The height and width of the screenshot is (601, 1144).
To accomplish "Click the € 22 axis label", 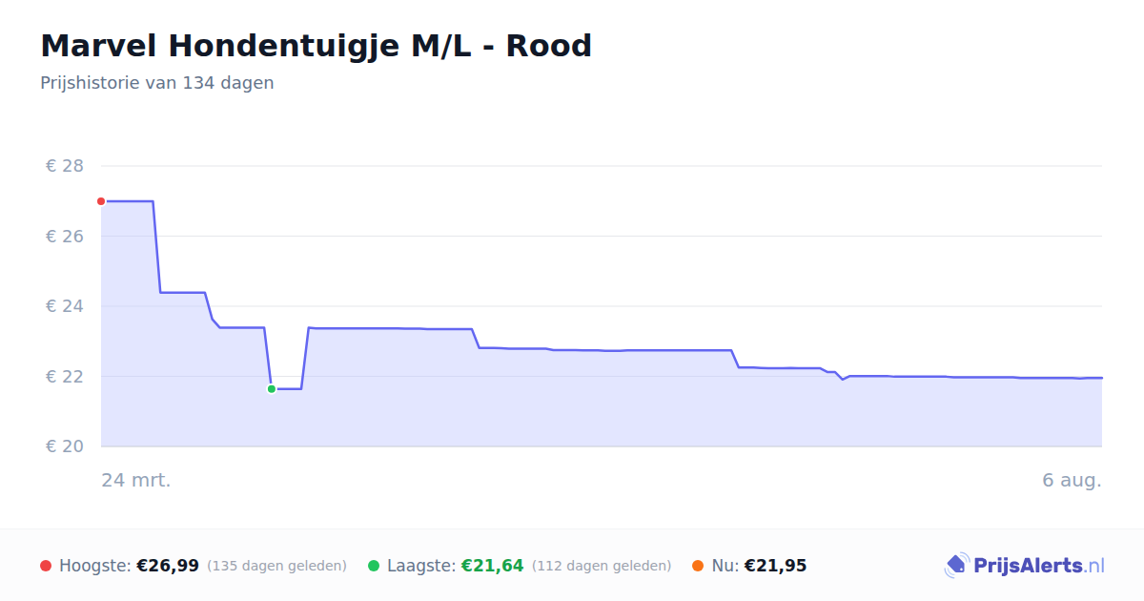I will tap(65, 376).
